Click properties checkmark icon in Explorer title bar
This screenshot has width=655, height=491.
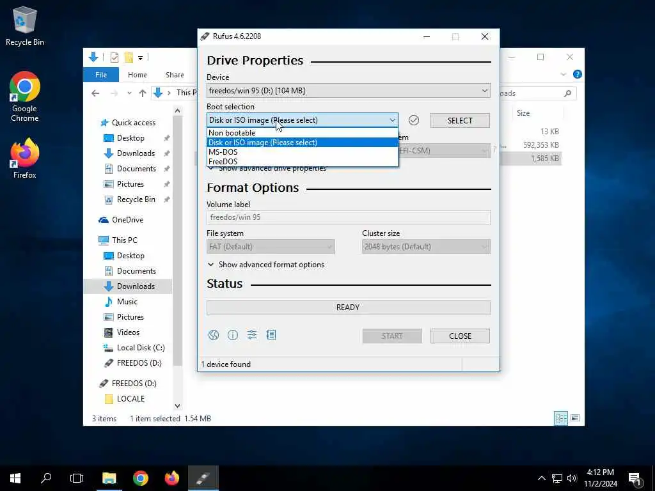click(114, 58)
